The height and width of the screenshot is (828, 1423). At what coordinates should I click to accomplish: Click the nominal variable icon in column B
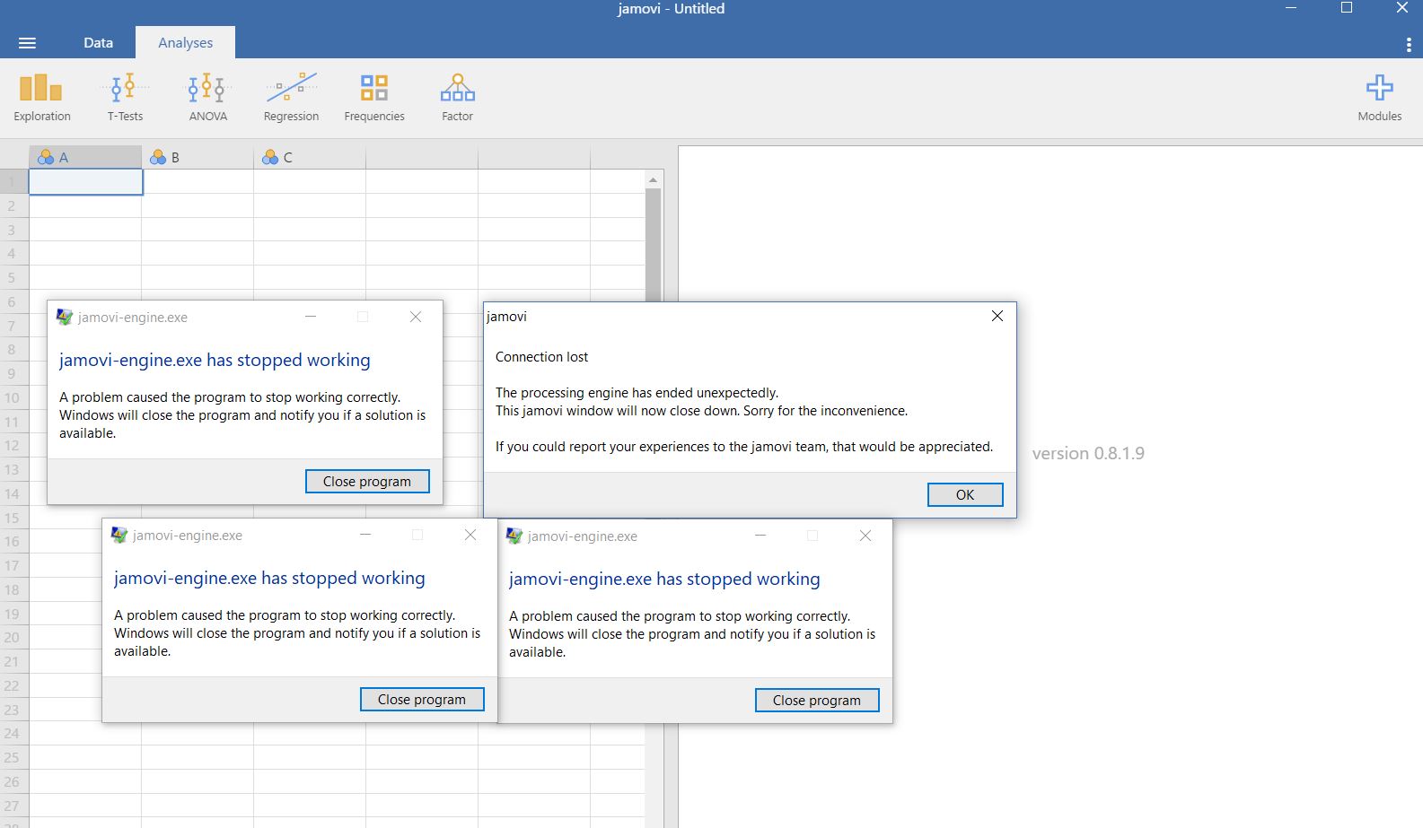coord(158,157)
